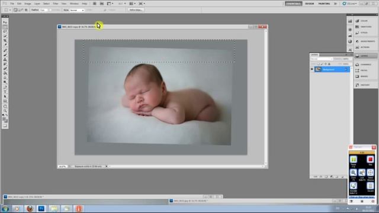
Task: Toggle lock image pixels in Layers
Action: coord(322,64)
